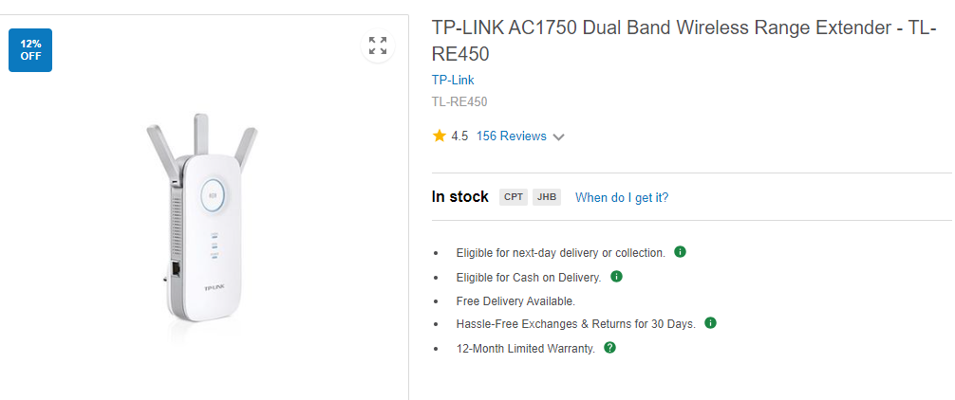Open the 156 Reviews link
This screenshot has width=955, height=400.
511,136
